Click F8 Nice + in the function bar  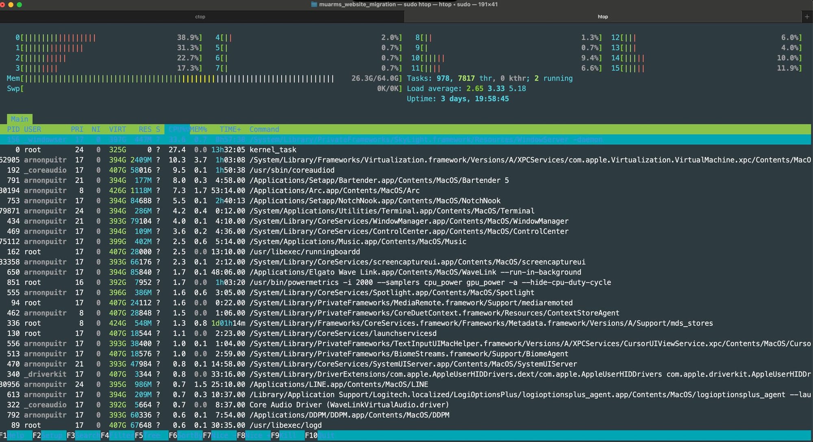(253, 435)
